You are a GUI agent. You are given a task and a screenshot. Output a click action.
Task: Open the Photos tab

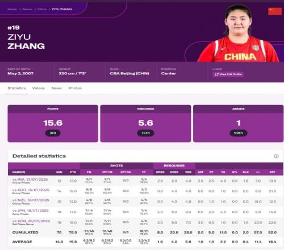75,88
